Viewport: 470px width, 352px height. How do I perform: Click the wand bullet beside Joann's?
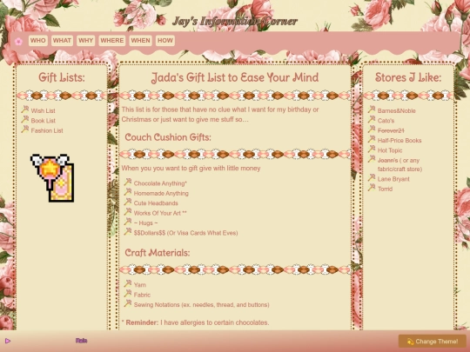pyautogui.click(x=372, y=159)
